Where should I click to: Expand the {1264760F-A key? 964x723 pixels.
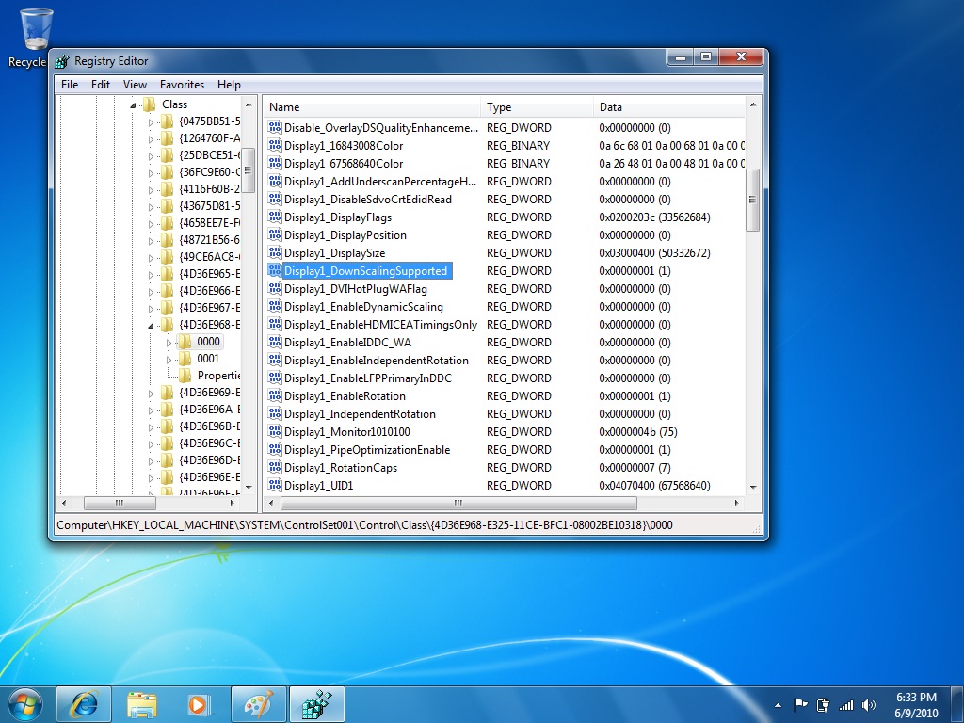(152, 139)
